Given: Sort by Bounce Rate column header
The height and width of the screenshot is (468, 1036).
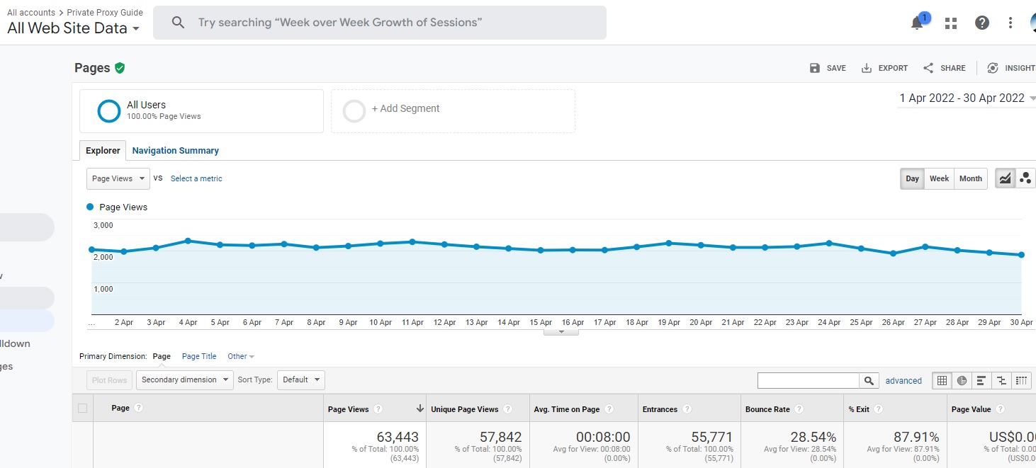Looking at the screenshot, I should 767,409.
